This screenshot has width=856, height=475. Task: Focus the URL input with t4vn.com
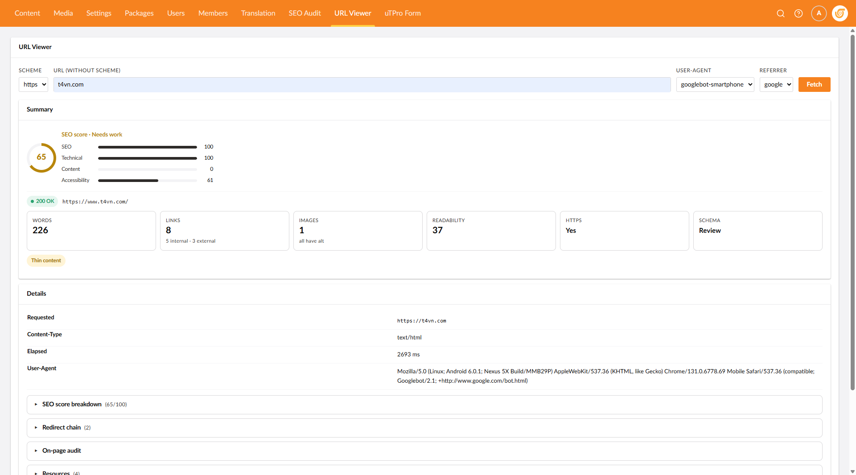(x=362, y=84)
